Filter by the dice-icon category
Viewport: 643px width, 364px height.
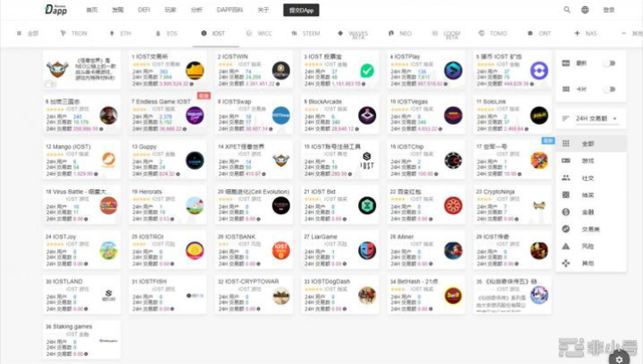click(x=591, y=194)
